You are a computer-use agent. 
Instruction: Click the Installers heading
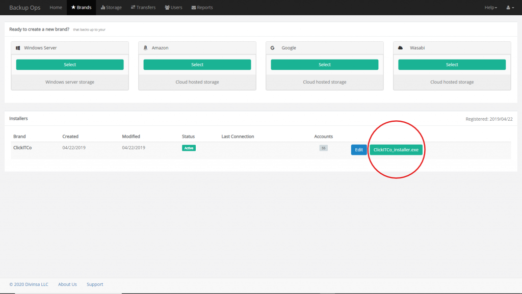click(18, 118)
